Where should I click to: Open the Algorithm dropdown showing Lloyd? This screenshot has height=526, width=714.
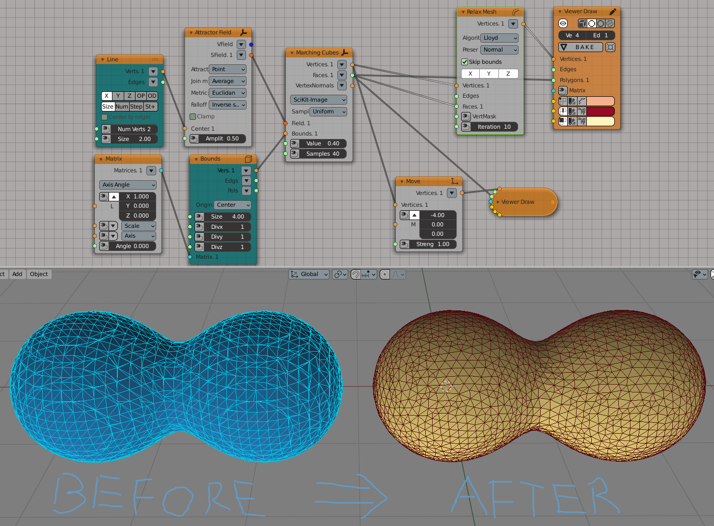click(x=499, y=38)
